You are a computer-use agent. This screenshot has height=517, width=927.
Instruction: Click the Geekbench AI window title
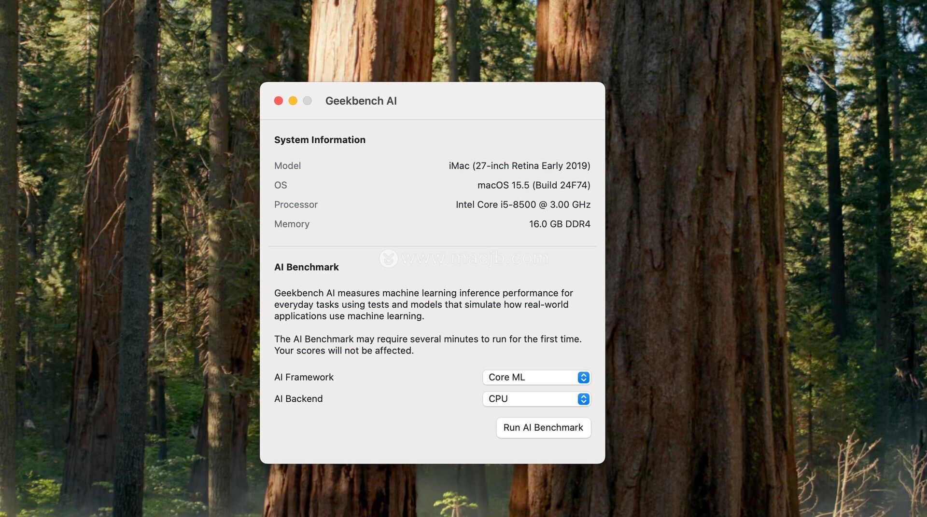[361, 101]
